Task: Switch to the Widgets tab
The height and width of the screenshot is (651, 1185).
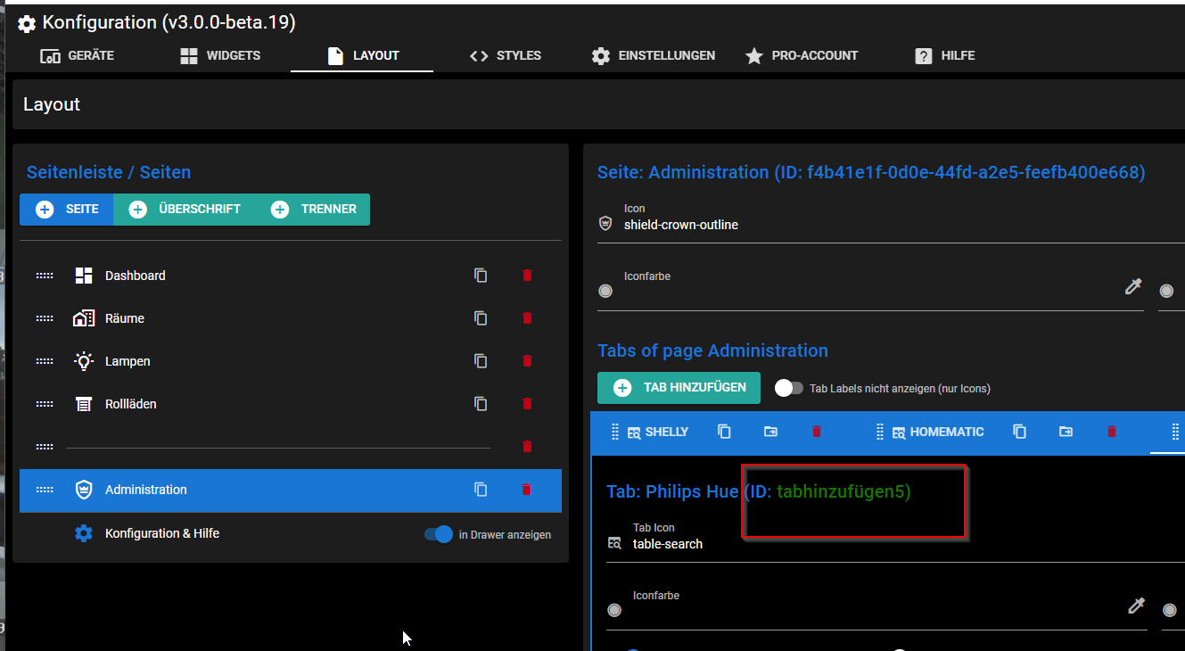Action: 219,55
